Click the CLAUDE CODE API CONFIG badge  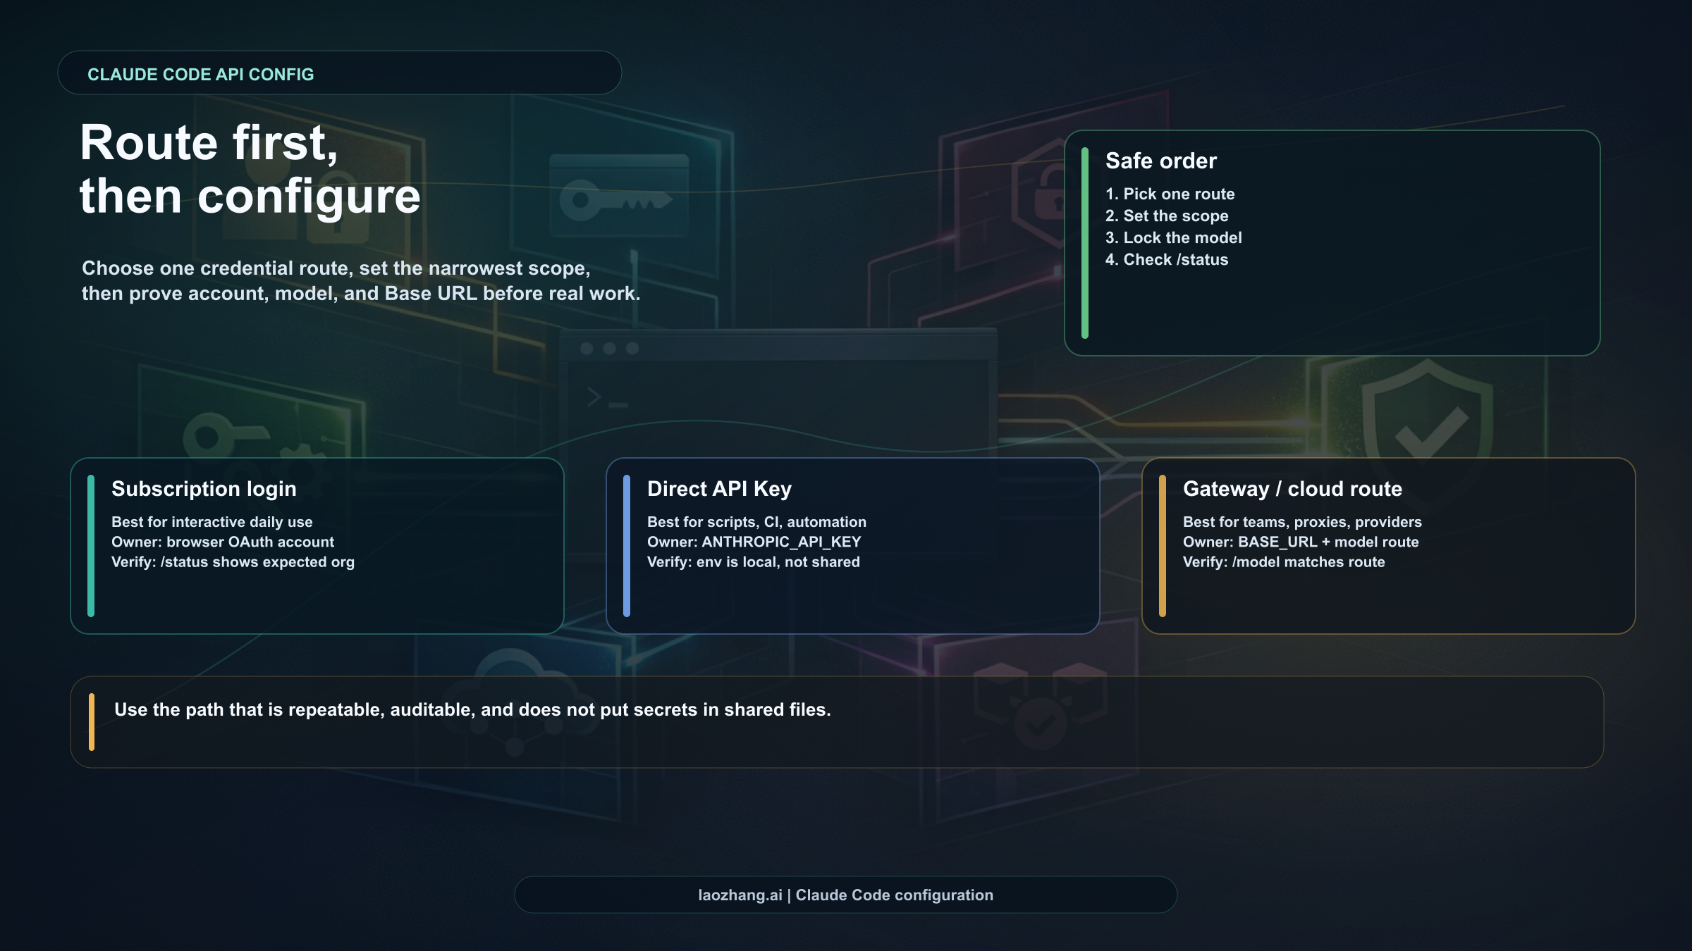tap(200, 74)
